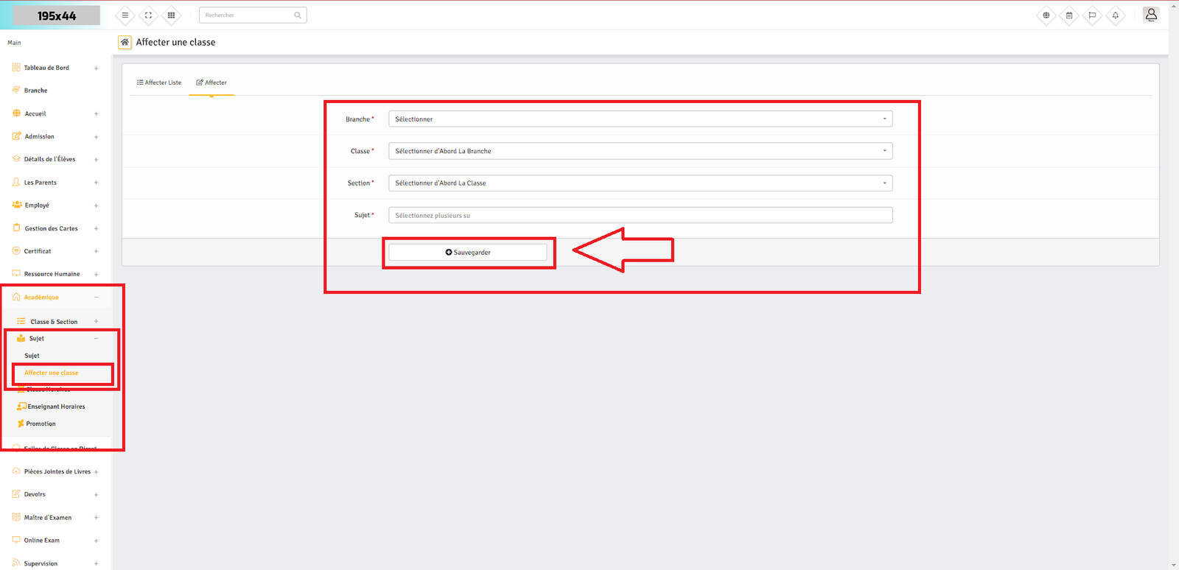The width and height of the screenshot is (1179, 570).
Task: Open the Classe dropdown selector
Action: (640, 151)
